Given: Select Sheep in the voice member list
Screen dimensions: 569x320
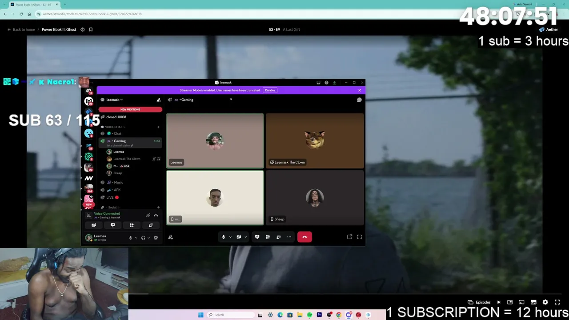Looking at the screenshot, I should [117, 173].
